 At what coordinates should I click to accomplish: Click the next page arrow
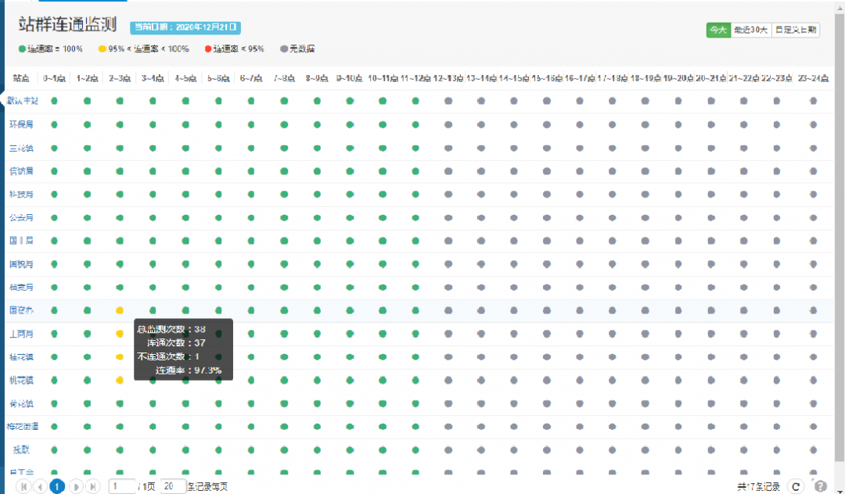[76, 486]
